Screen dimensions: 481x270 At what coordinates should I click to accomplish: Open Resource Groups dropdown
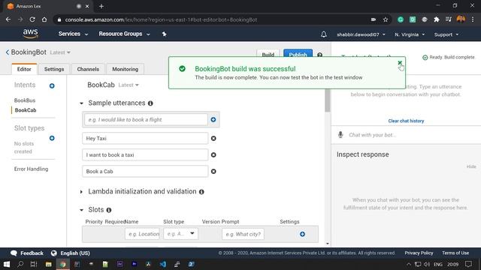[x=124, y=34]
